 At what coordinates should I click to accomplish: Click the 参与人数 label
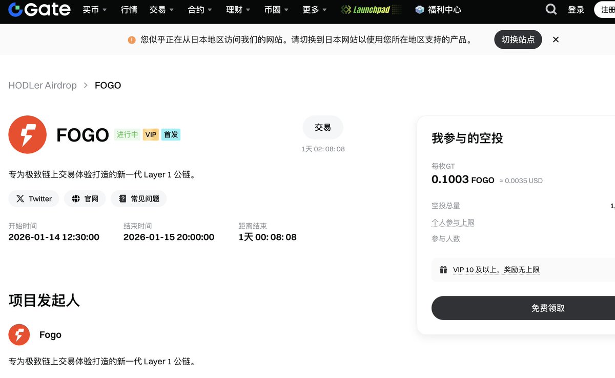point(446,239)
